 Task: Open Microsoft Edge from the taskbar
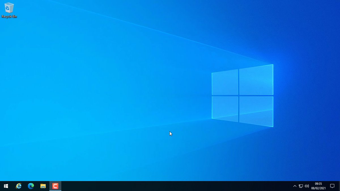[31, 186]
